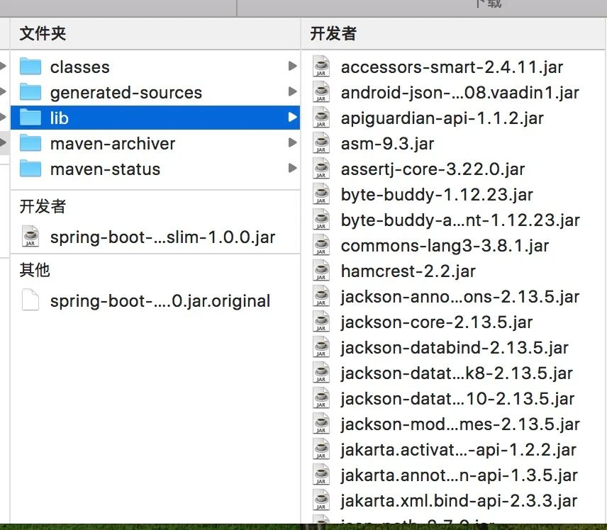
Task: Click the 文件夹 group header
Action: (x=43, y=33)
